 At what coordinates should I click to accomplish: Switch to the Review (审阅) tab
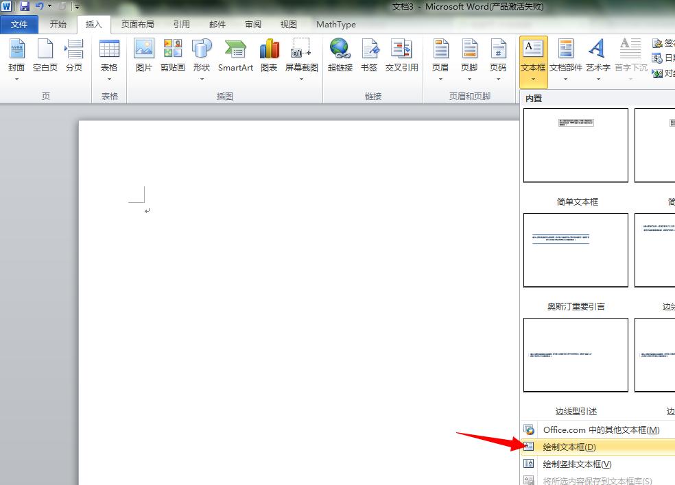252,25
